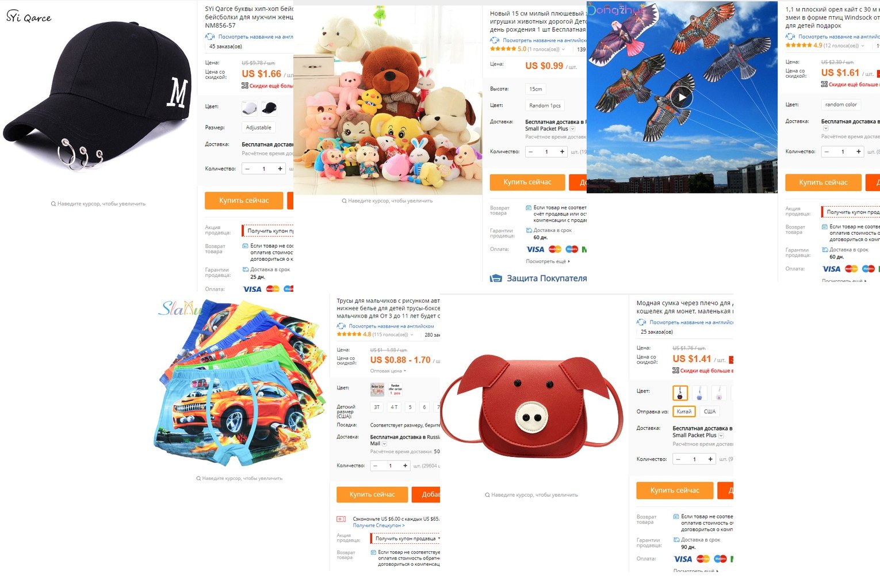Select the black cap color swatch

click(269, 108)
